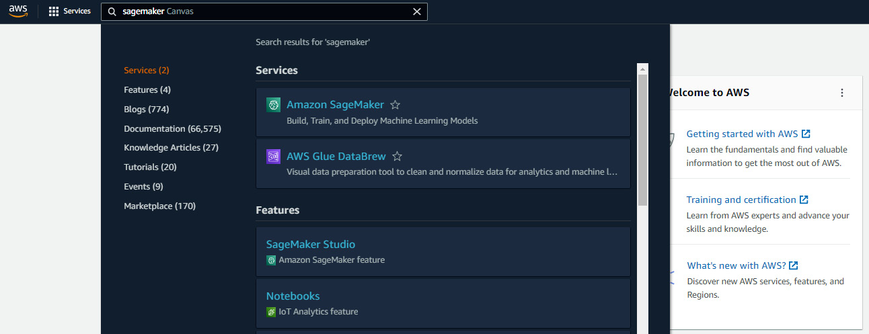Click the AWS Glue DataBrew icon

tap(273, 157)
